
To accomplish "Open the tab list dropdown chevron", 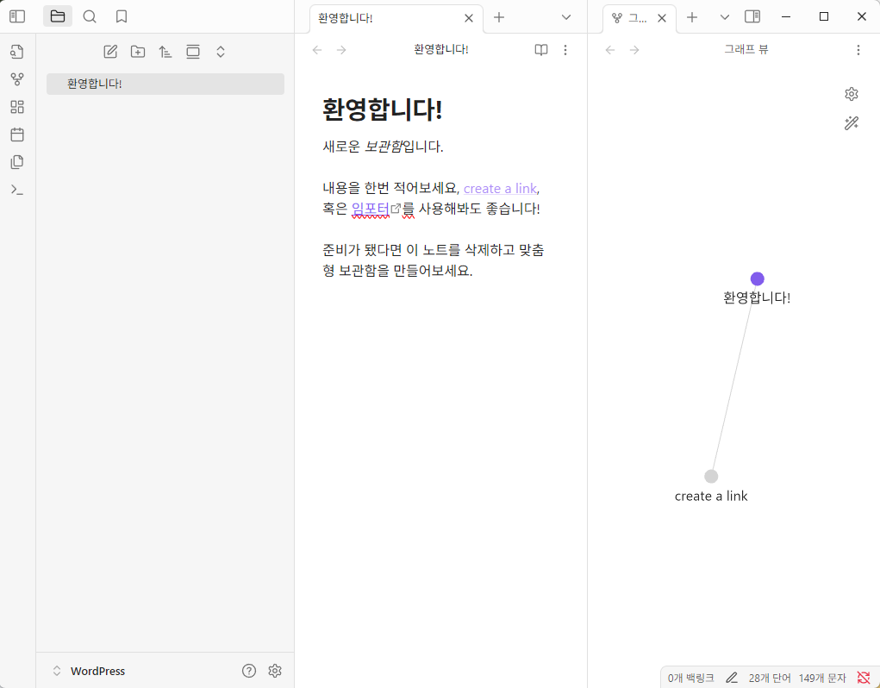I will [x=565, y=16].
